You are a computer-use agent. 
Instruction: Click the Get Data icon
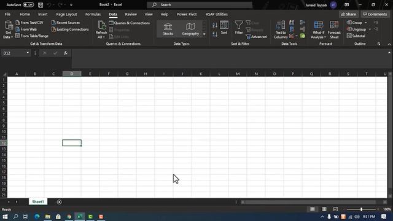pos(9,26)
